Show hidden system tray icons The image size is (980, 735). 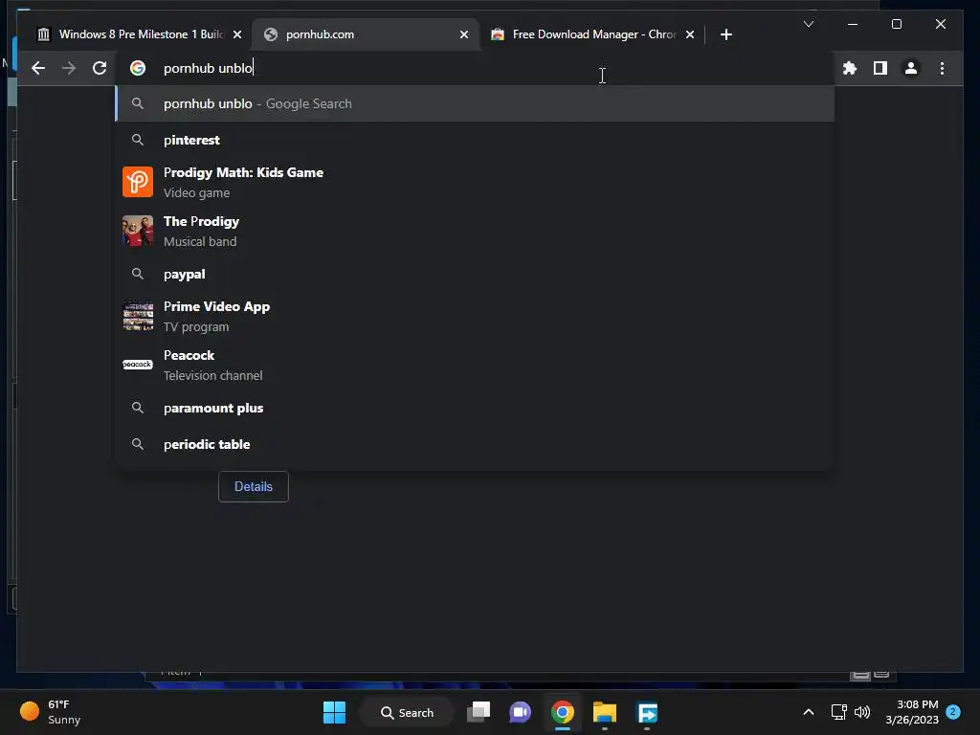pos(808,712)
